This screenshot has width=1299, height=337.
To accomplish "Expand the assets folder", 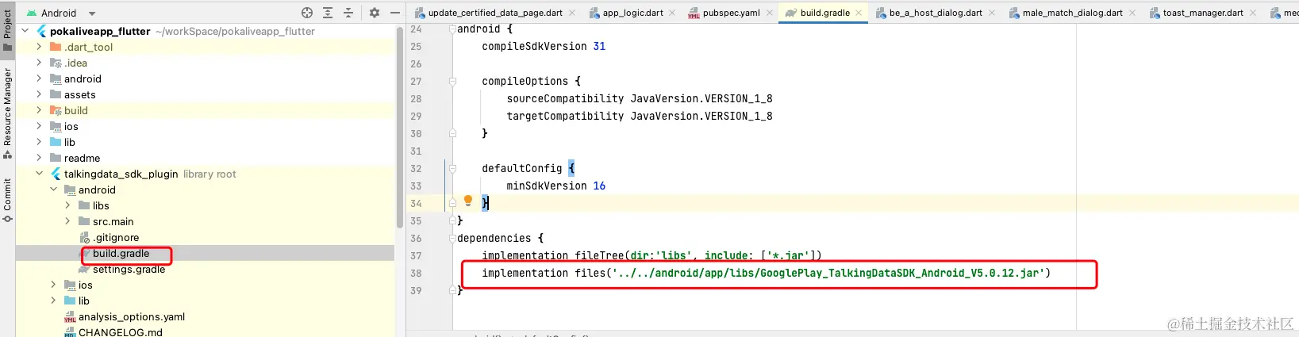I will [39, 94].
